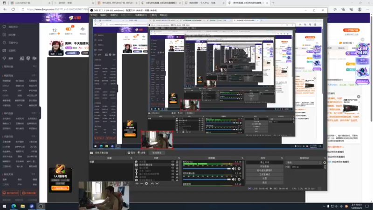Toggle lock of 窗口采集 source
The height and width of the screenshot is (210, 373).
177,168
